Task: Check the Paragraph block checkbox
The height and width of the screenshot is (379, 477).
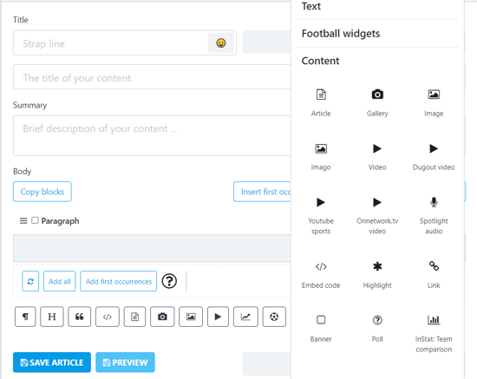Action: point(35,220)
